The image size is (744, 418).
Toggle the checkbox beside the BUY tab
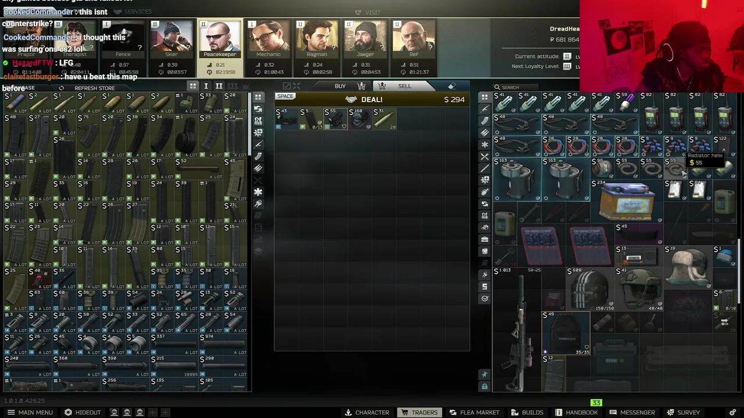[x=286, y=86]
